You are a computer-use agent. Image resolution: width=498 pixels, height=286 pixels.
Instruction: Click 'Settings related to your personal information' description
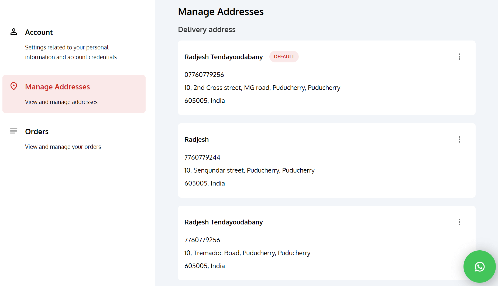click(x=71, y=52)
